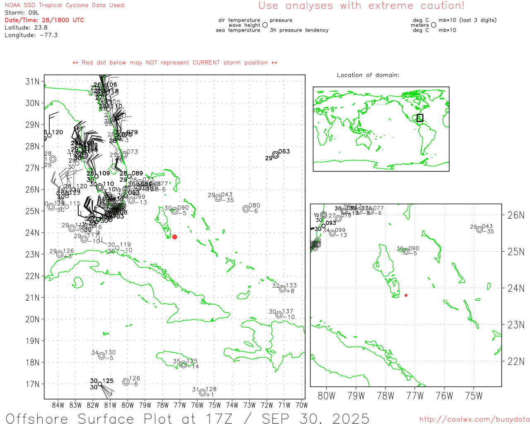Select the 'Location of domain:' caption

[x=368, y=75]
